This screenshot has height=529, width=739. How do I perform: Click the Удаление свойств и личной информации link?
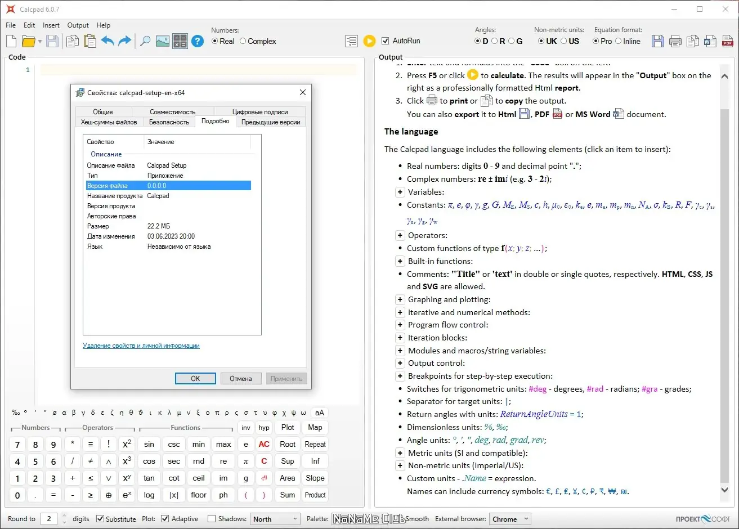coord(141,346)
